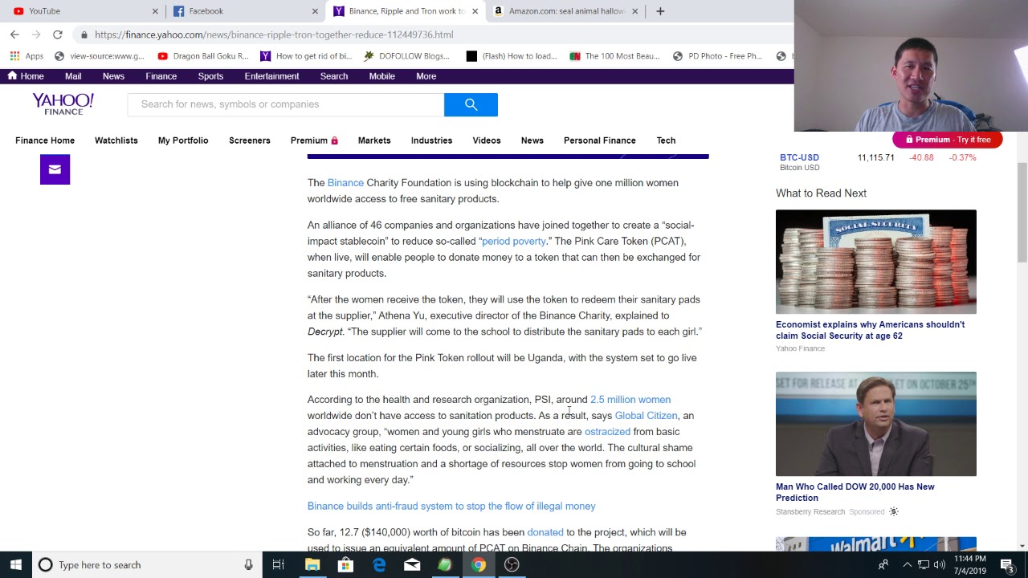1028x578 pixels.
Task: Open the PD Photo bookmark
Action: (717, 56)
